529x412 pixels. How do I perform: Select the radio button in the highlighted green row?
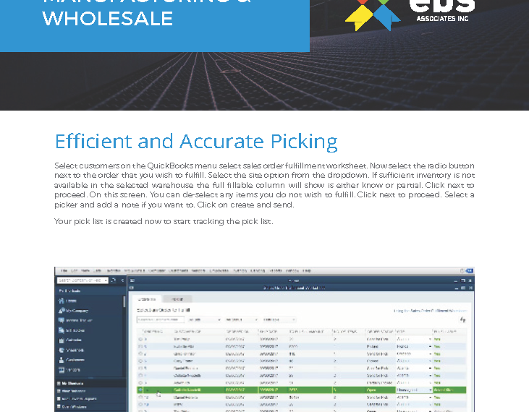(x=140, y=390)
